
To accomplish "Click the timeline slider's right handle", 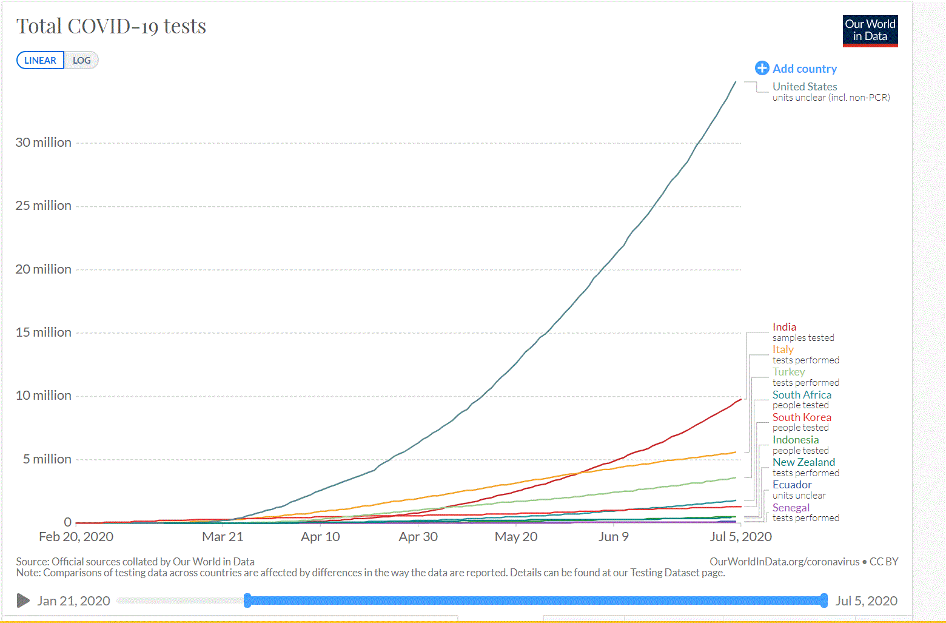I will [x=824, y=601].
